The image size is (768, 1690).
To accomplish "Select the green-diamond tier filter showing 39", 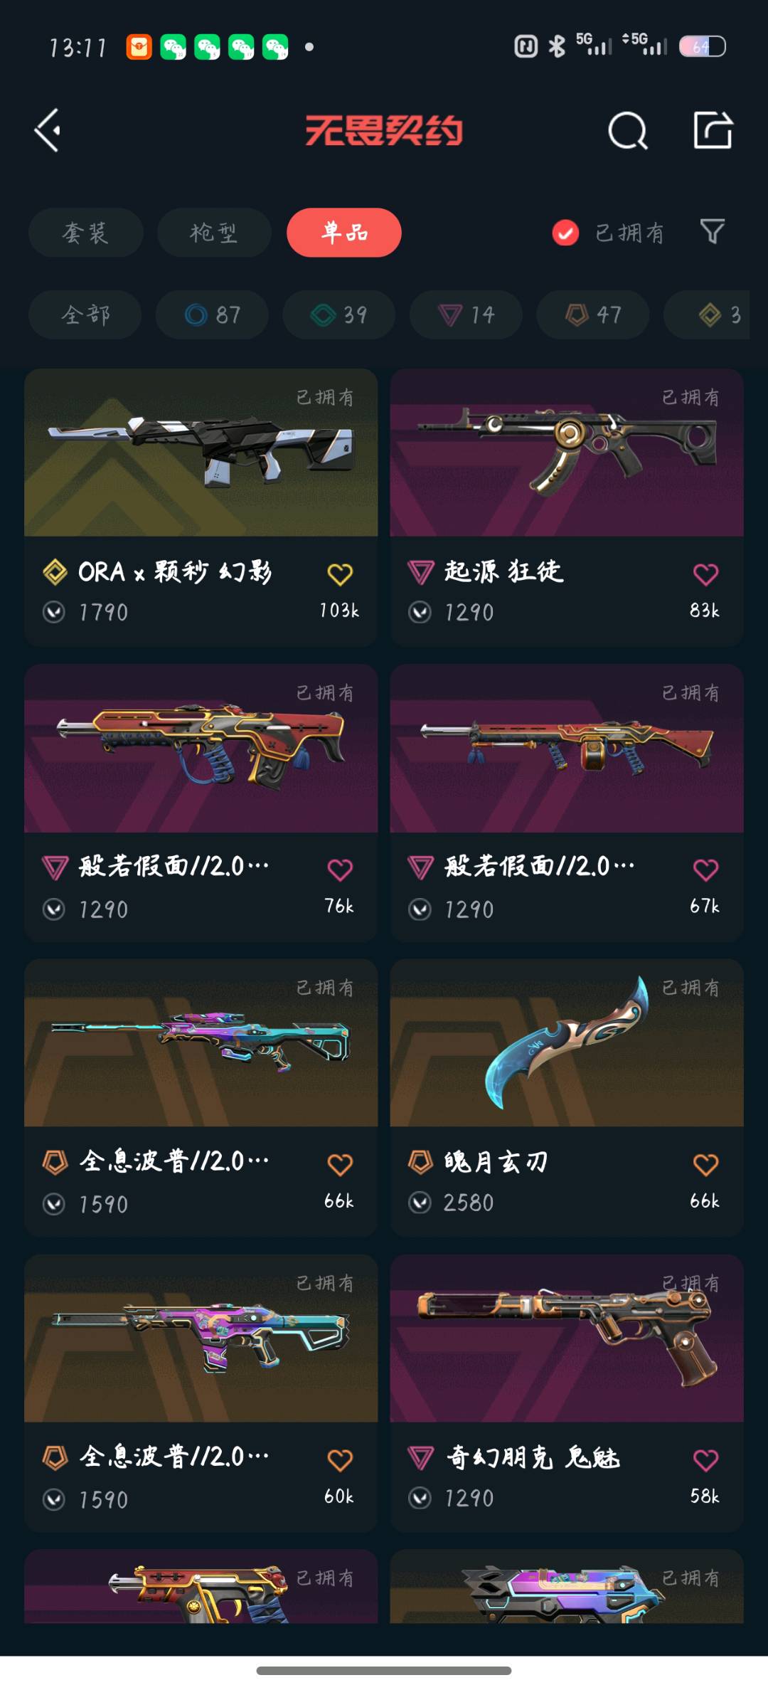I will (x=338, y=315).
